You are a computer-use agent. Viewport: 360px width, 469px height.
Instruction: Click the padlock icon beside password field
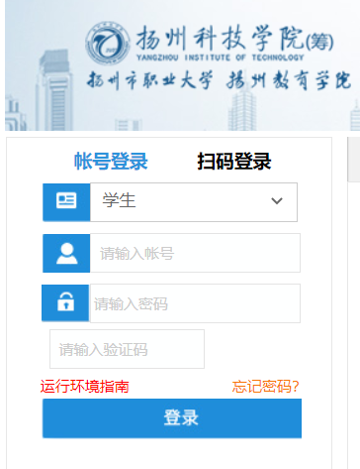pyautogui.click(x=65, y=302)
